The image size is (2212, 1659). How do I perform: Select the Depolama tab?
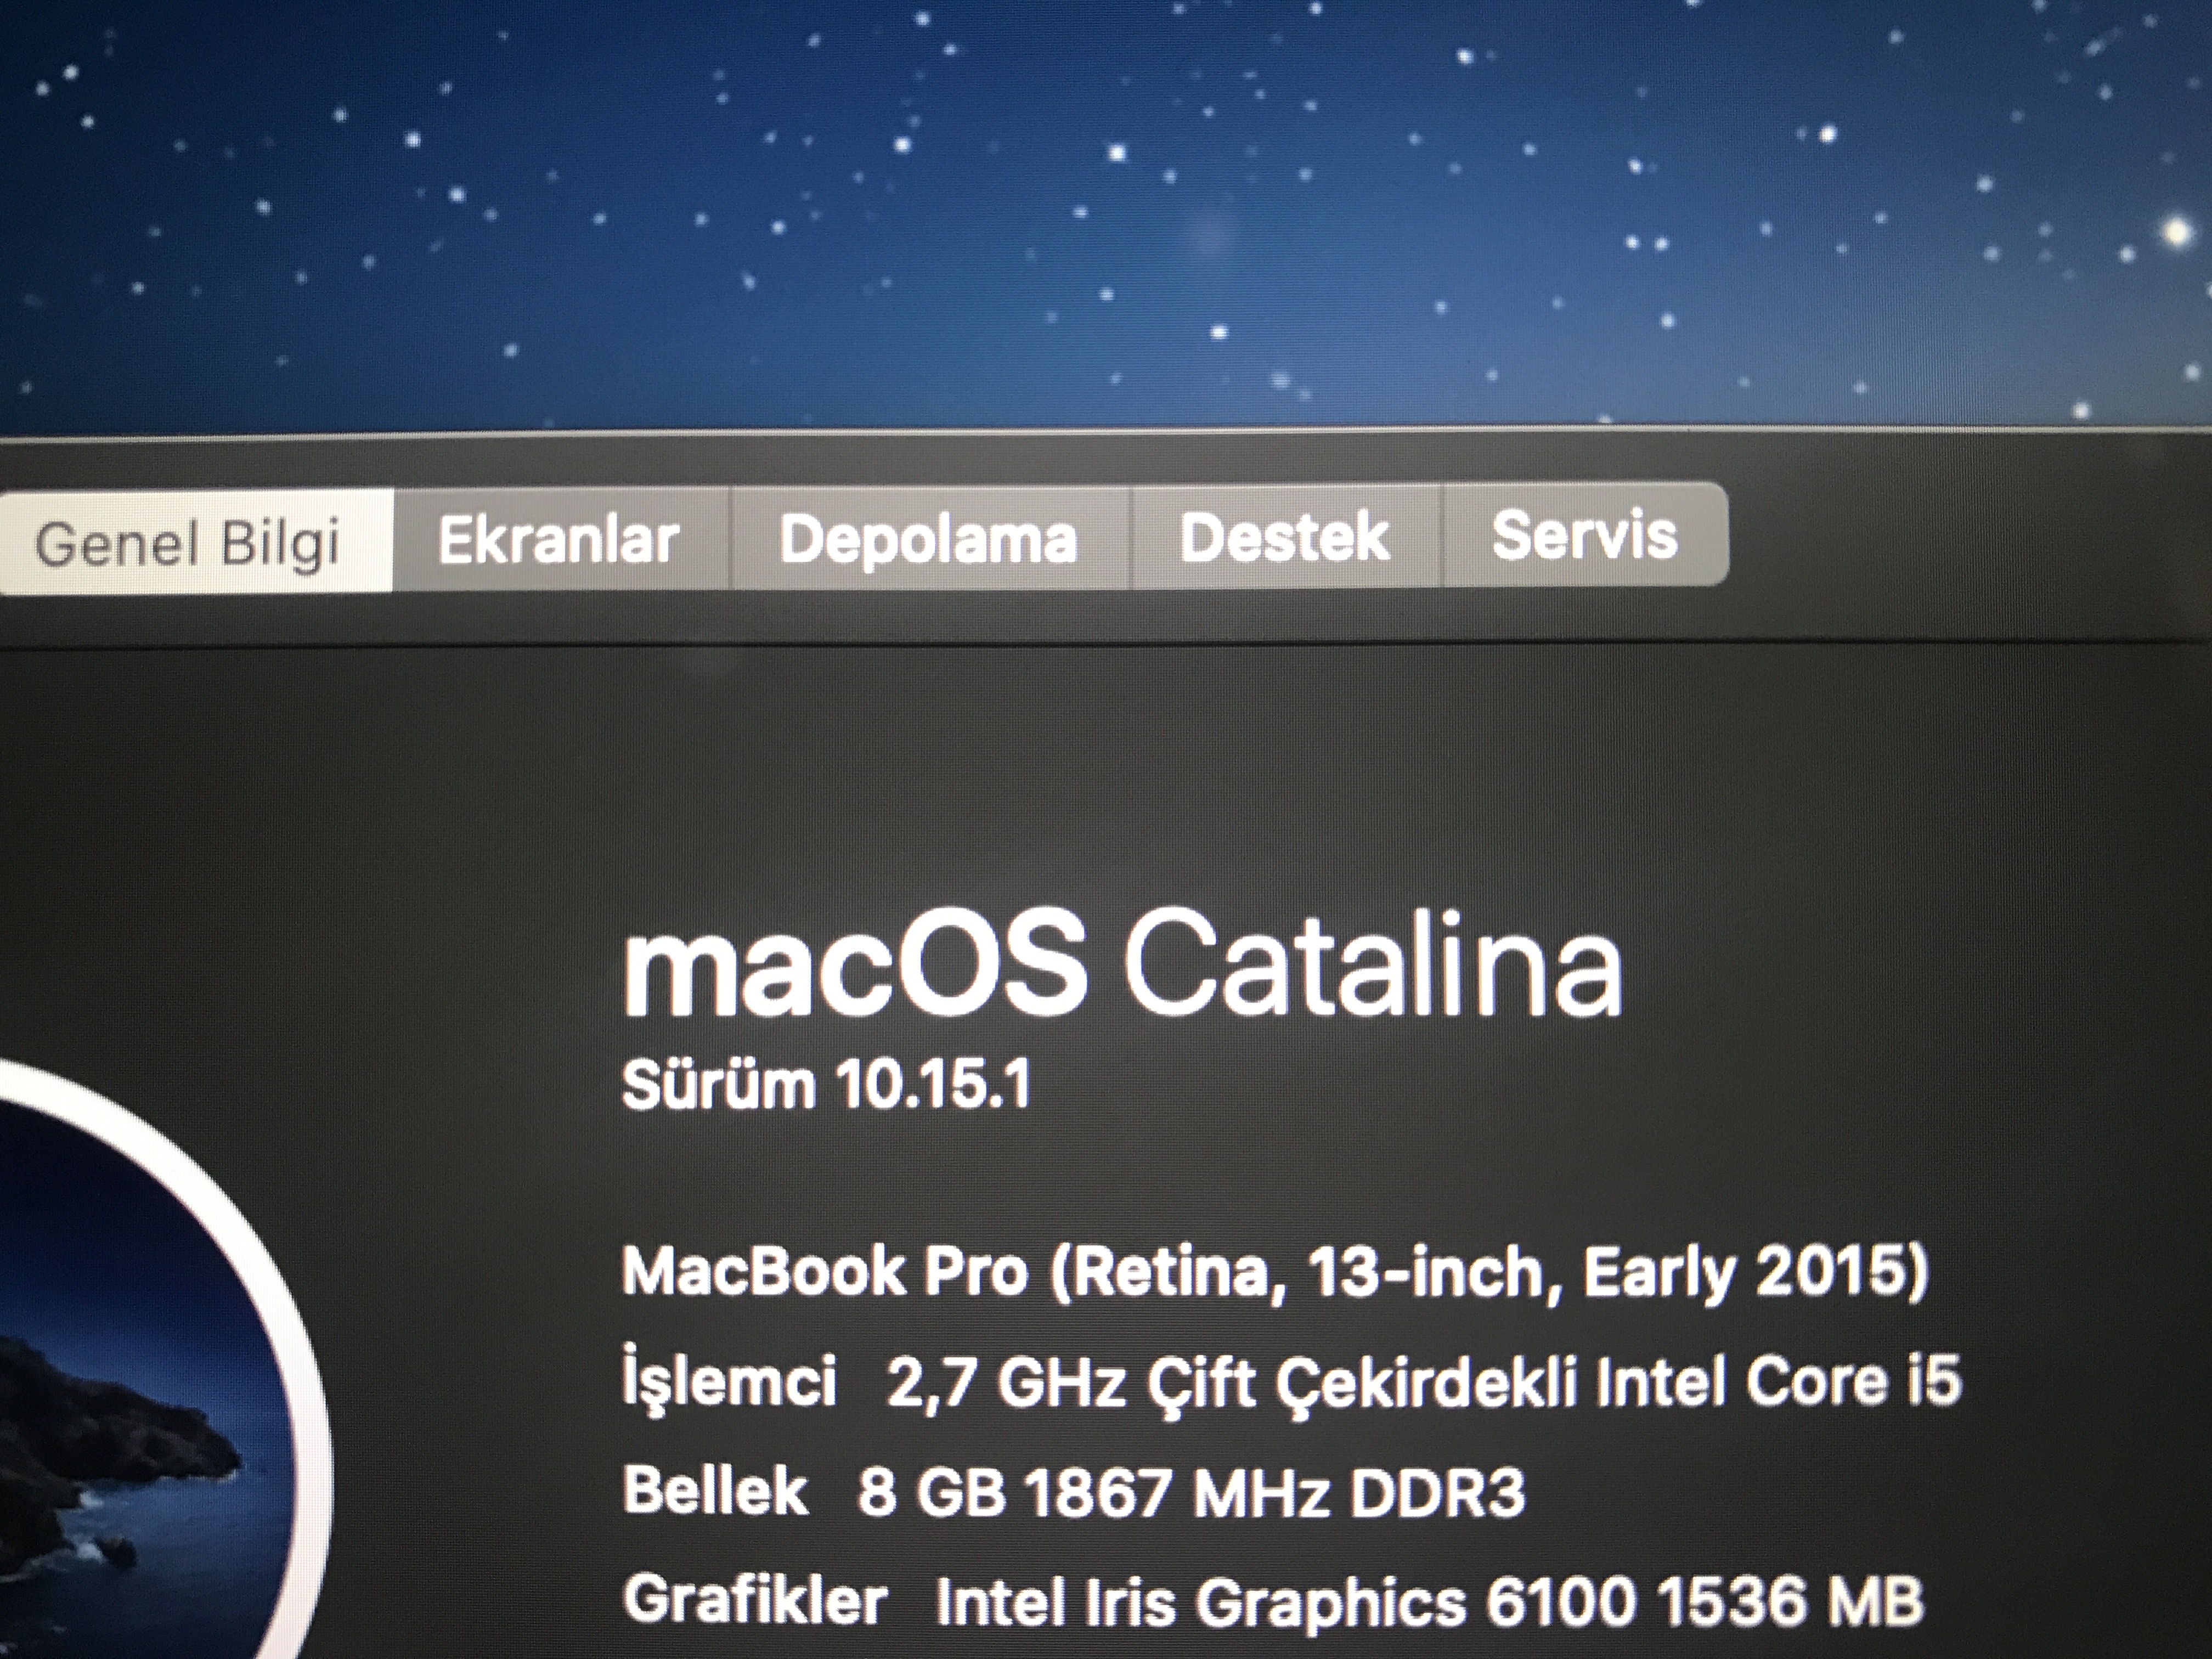[x=929, y=539]
